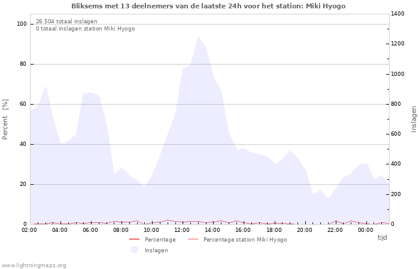The image size is (419, 269).
Task: Click the rotated 'Inslagen' right axis title
Action: coord(414,119)
